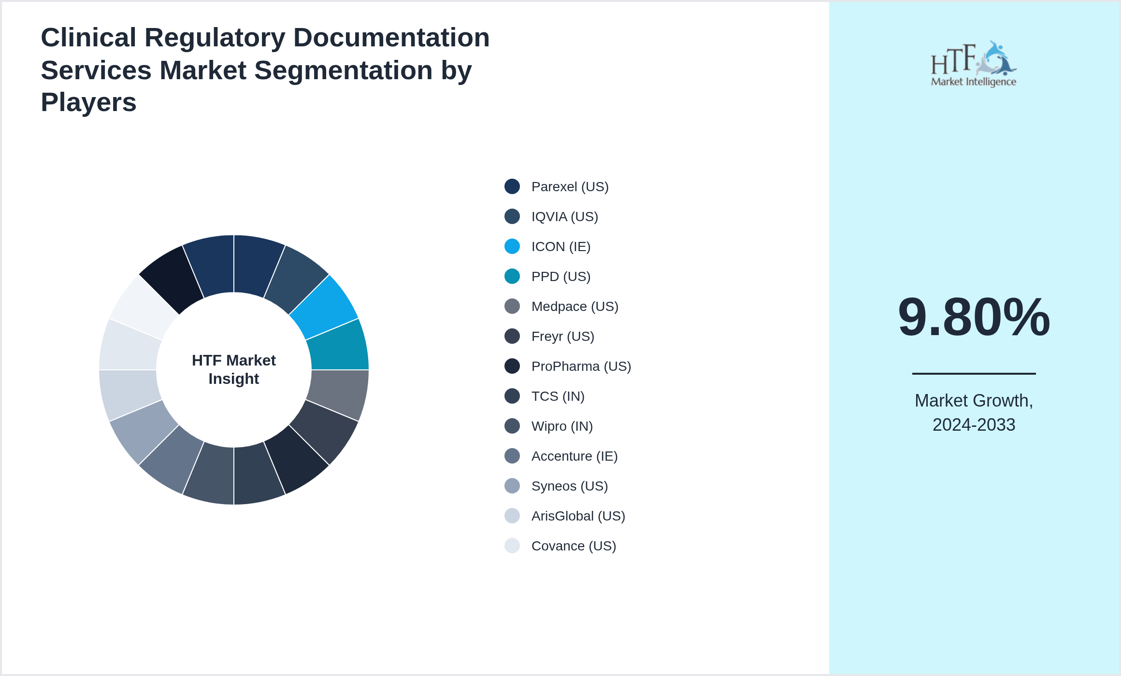Screen dimensions: 1121x676
Task: Select the IQVIA (US) legend label
Action: pyautogui.click(x=565, y=217)
